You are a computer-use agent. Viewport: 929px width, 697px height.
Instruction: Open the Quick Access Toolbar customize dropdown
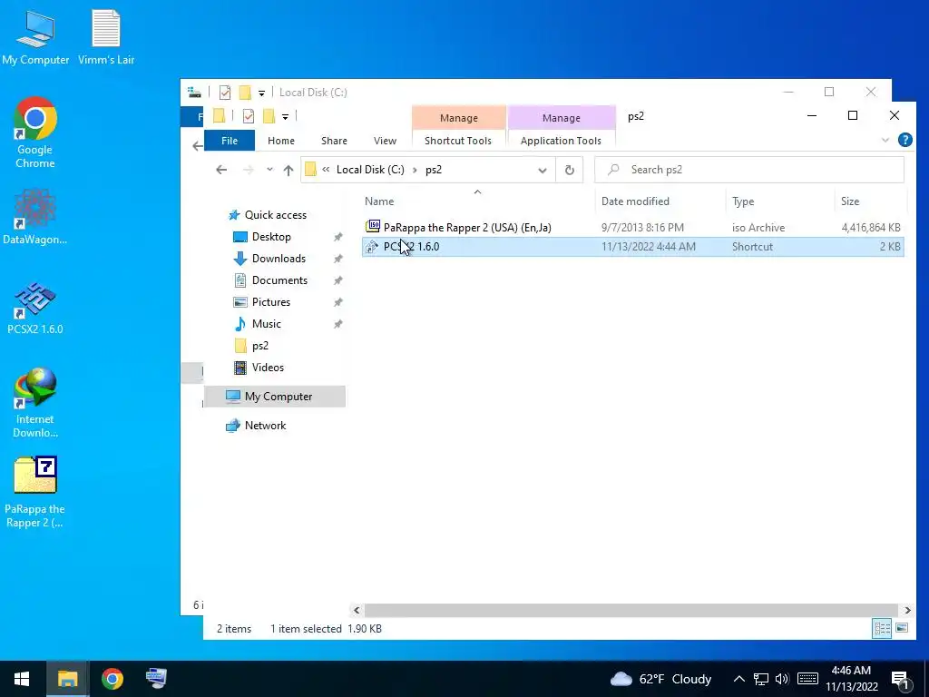click(285, 116)
